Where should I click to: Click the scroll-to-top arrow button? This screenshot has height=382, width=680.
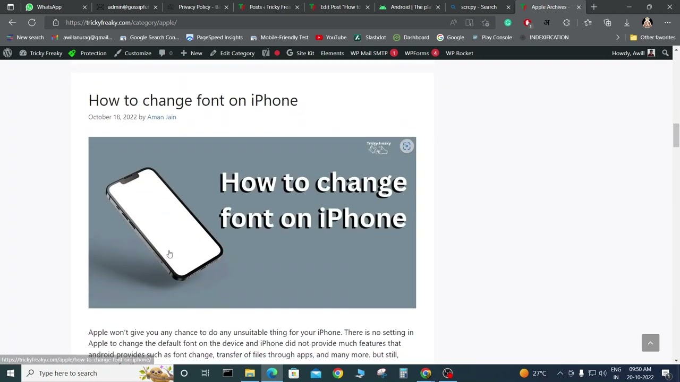(x=650, y=343)
